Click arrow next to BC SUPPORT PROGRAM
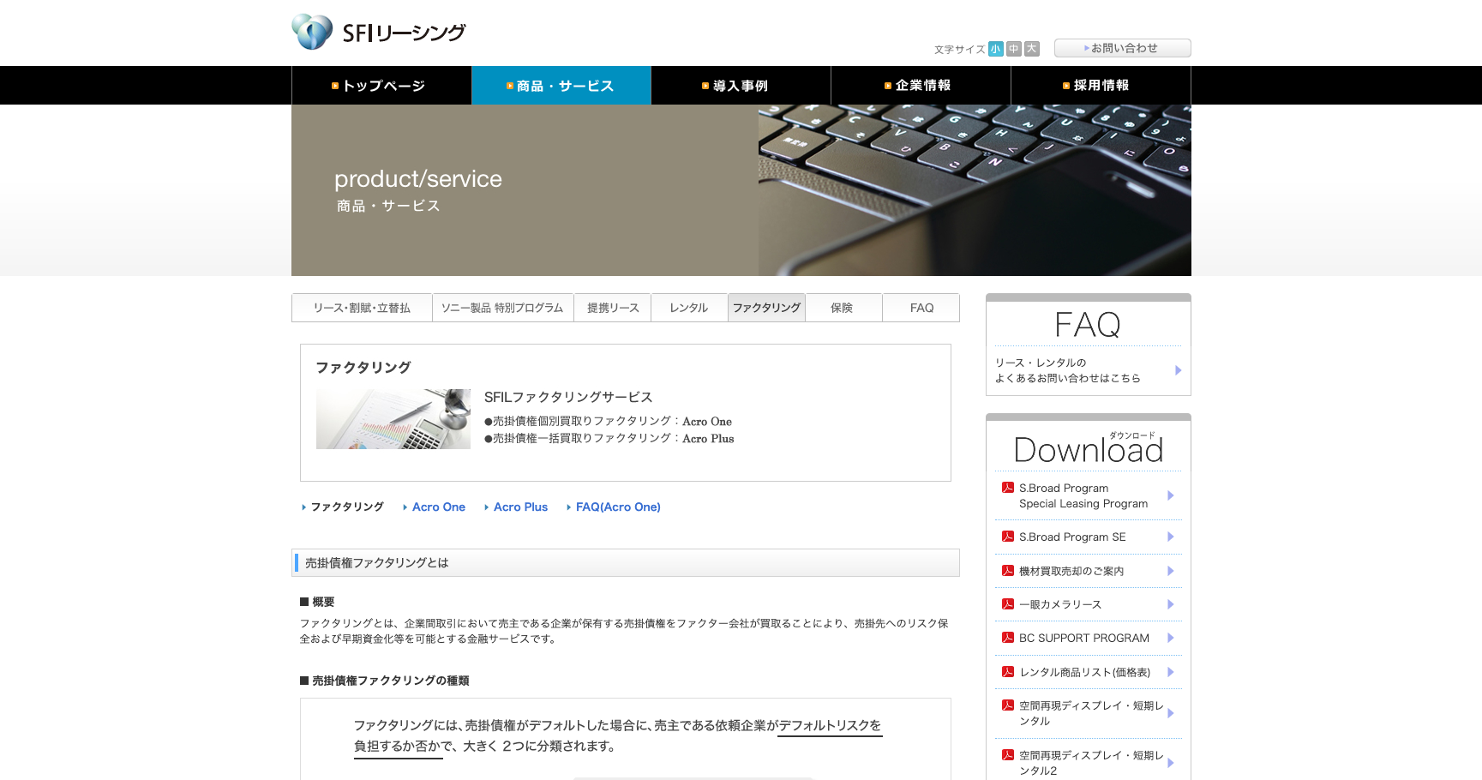The height and width of the screenshot is (780, 1482). click(1171, 638)
